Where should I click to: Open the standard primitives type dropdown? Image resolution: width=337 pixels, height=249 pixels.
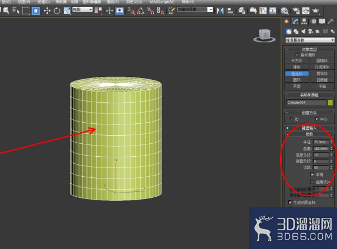point(310,40)
